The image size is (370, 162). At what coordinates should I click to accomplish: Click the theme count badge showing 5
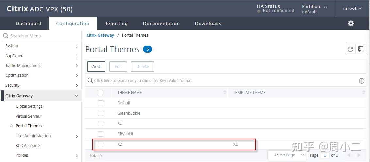pos(148,49)
